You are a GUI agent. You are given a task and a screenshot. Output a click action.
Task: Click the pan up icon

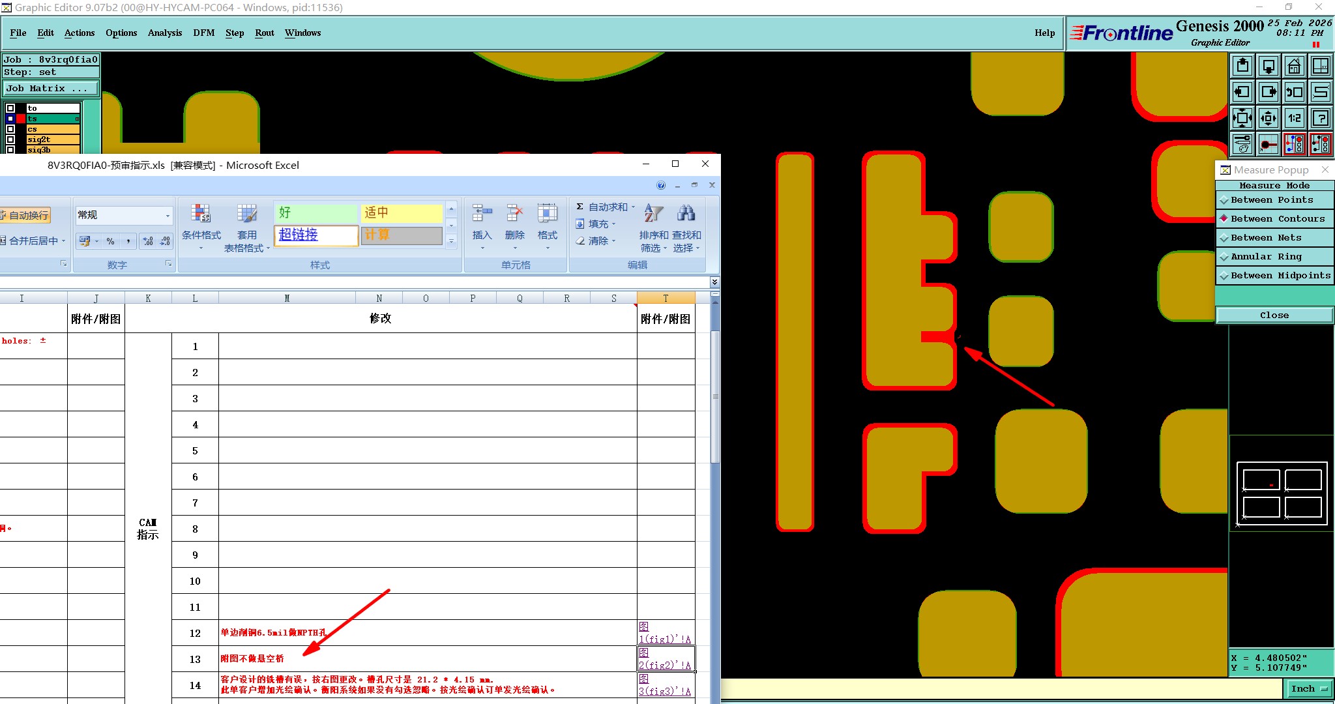pos(1242,66)
